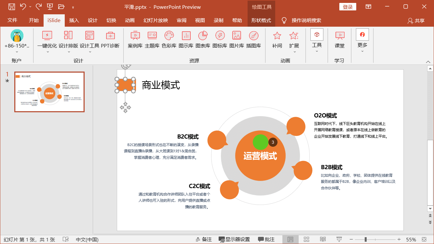
Task: Switch to the 插入 tab
Action: [x=74, y=20]
